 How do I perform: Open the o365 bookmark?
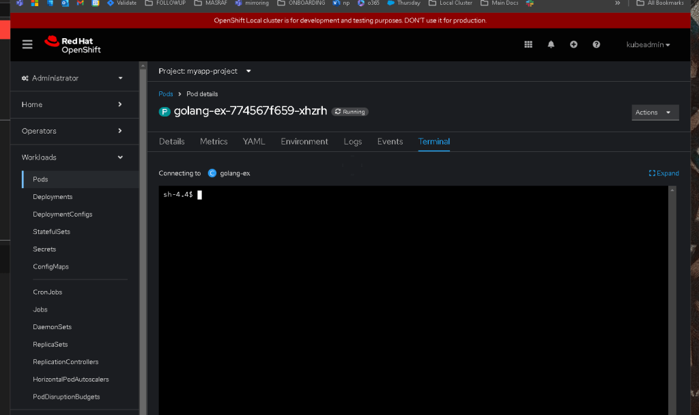[368, 3]
